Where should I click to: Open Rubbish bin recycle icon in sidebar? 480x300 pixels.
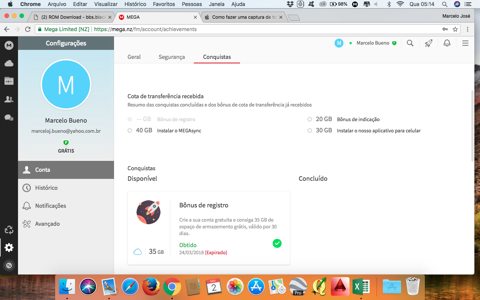(x=9, y=230)
